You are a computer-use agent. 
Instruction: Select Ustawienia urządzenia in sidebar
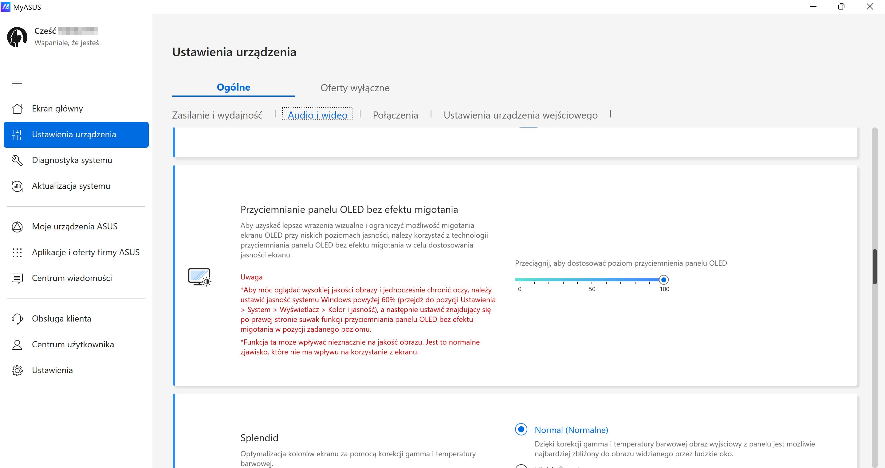click(x=76, y=135)
